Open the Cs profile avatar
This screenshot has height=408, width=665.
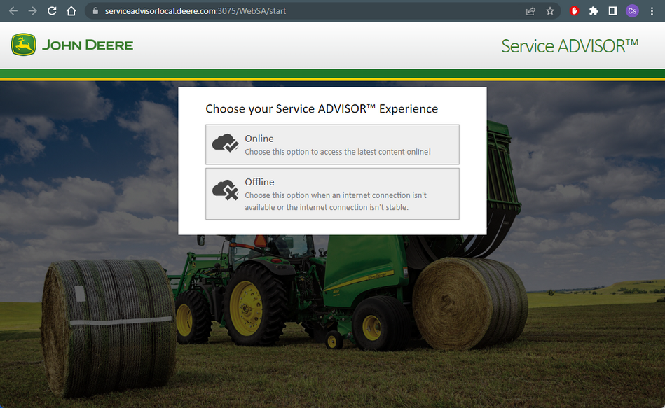click(632, 11)
